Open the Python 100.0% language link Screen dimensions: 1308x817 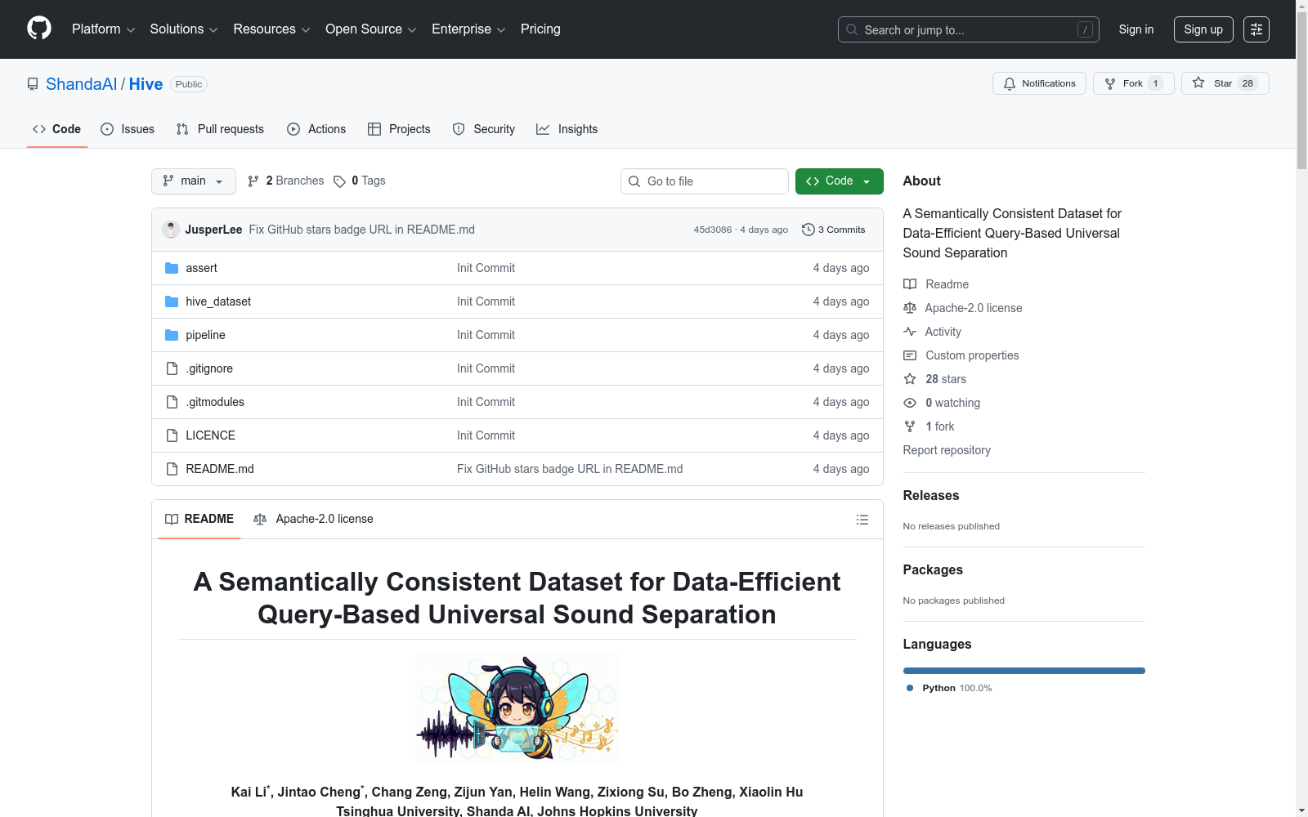click(949, 688)
